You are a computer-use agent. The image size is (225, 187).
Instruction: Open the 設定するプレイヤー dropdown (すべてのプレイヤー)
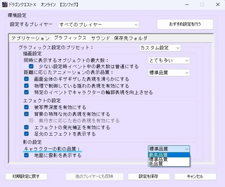click(x=99, y=25)
